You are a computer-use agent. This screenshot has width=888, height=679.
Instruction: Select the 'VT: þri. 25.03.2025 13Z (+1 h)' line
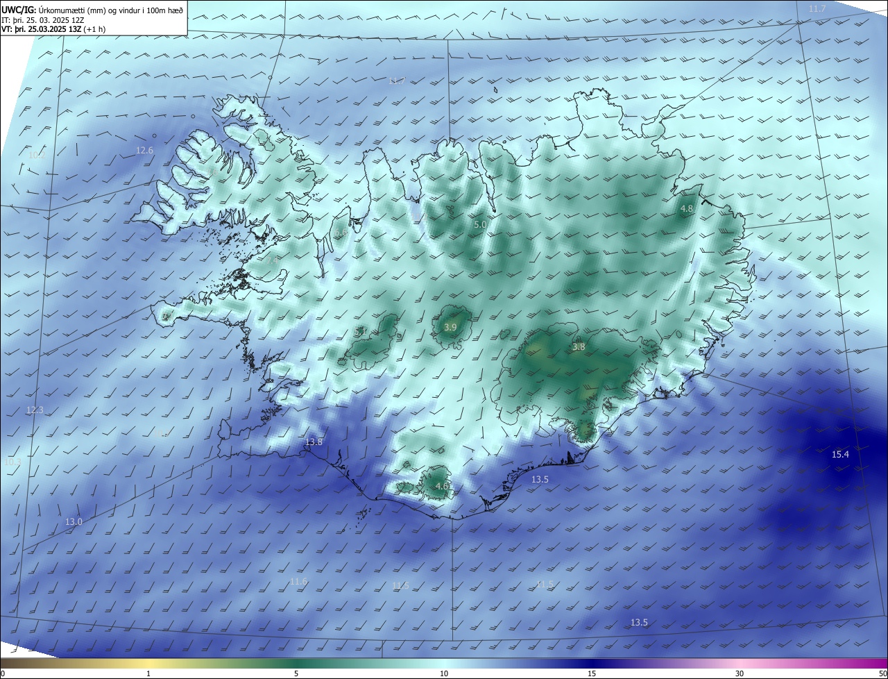click(x=55, y=29)
